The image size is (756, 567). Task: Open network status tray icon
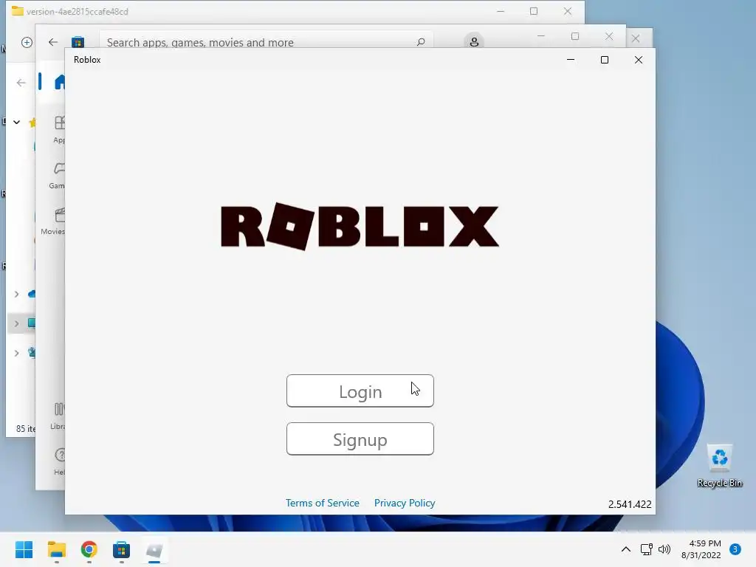(646, 549)
